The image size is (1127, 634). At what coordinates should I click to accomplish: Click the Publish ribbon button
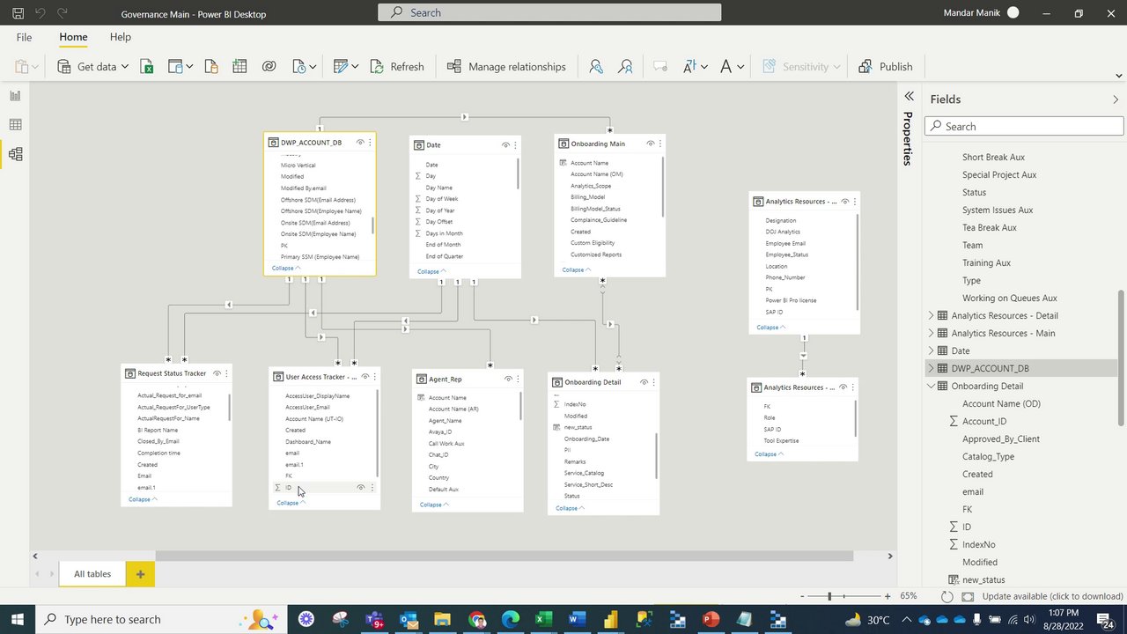(886, 67)
